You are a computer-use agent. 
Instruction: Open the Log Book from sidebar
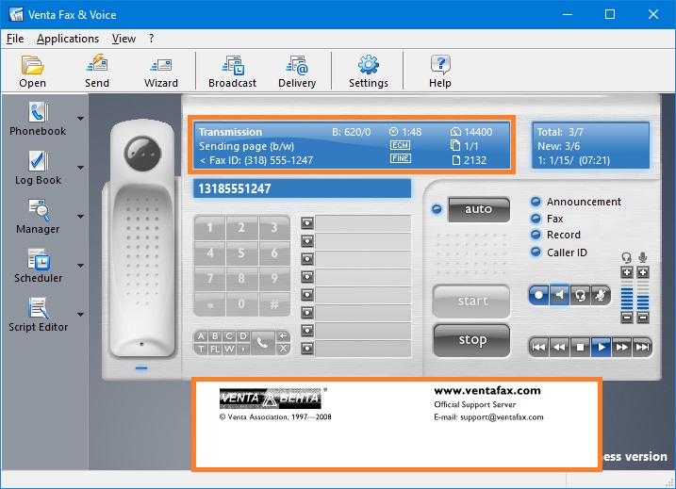coord(38,168)
